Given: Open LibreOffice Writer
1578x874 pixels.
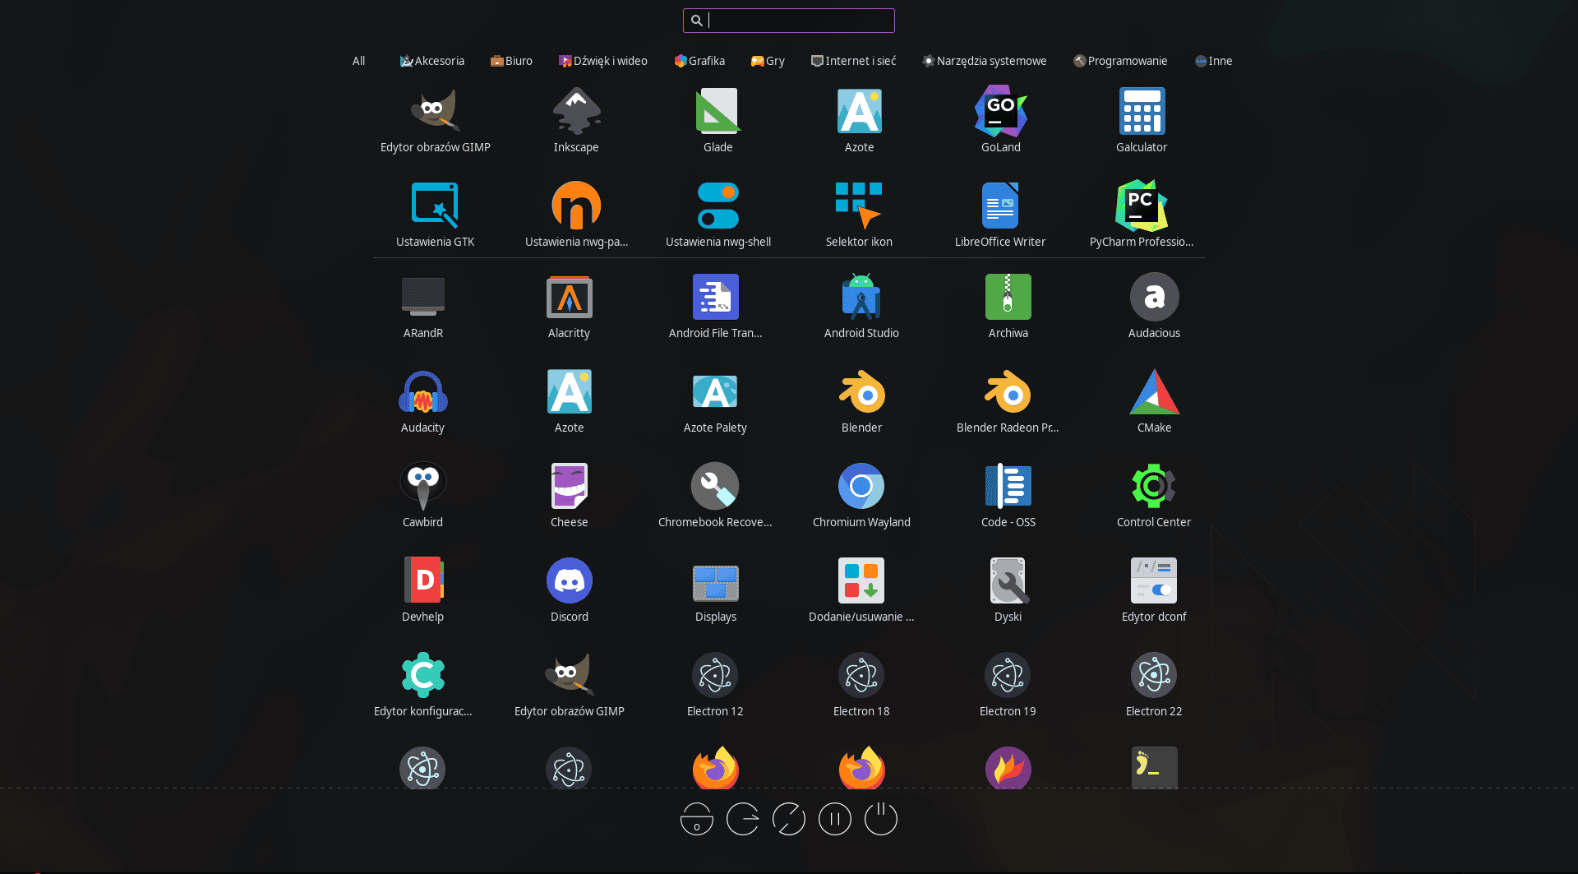Looking at the screenshot, I should pyautogui.click(x=1000, y=215).
